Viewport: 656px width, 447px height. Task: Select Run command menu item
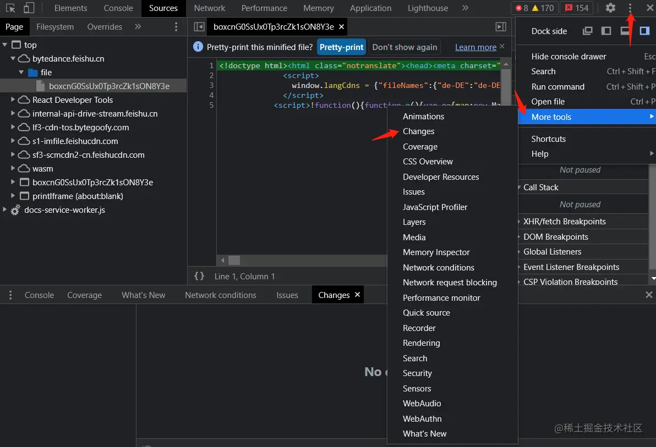point(587,86)
